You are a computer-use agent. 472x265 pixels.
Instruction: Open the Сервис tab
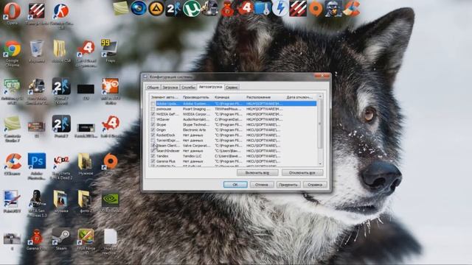click(x=232, y=88)
